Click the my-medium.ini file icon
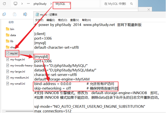Image resolution: width=166 pixels, height=113 pixels. coord(8,77)
